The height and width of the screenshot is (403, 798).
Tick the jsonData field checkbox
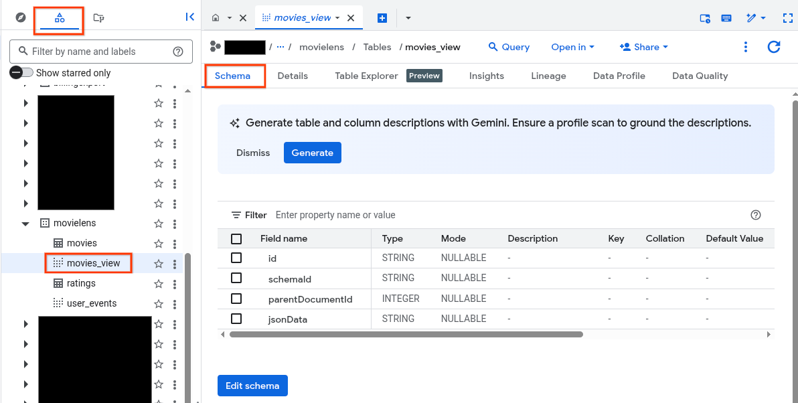(236, 319)
